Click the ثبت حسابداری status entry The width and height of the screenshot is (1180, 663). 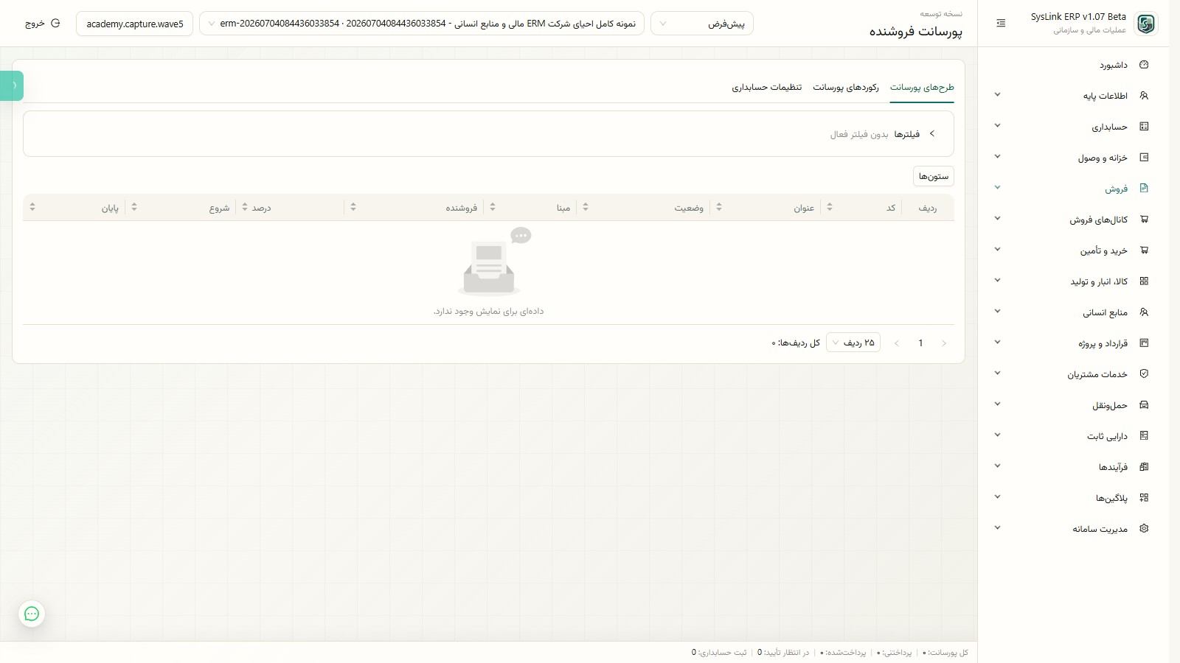pyautogui.click(x=719, y=653)
